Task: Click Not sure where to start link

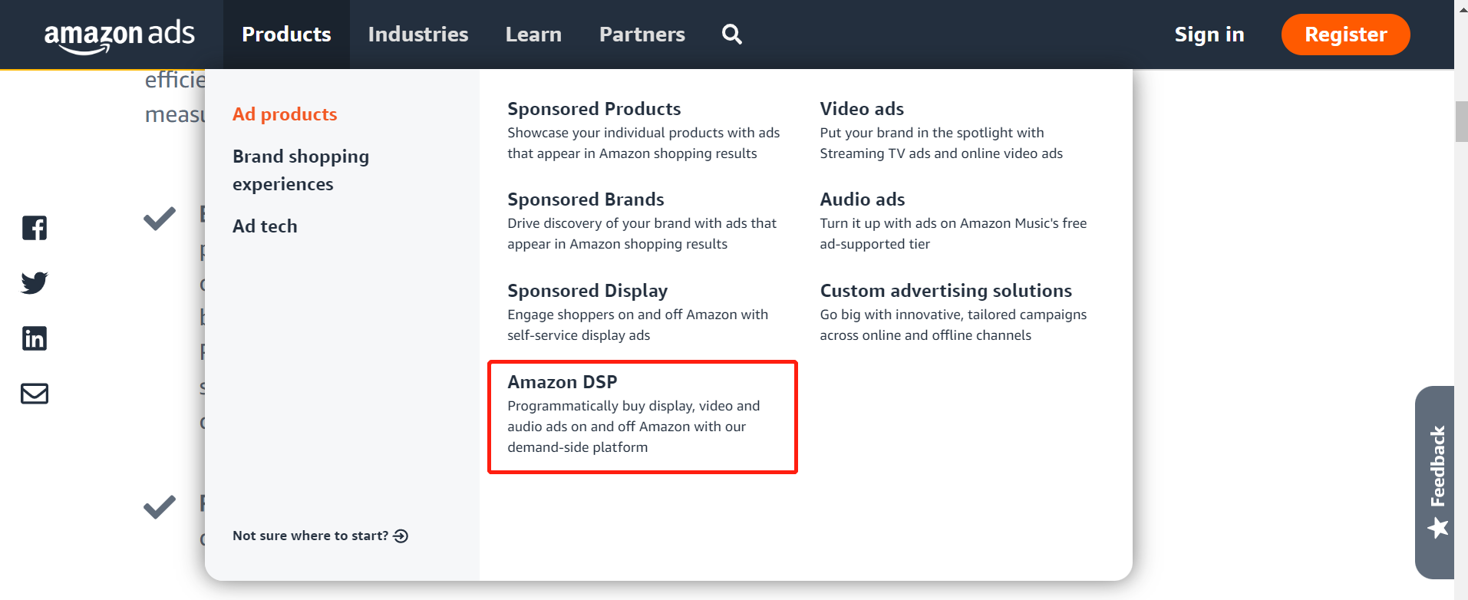Action: click(320, 536)
